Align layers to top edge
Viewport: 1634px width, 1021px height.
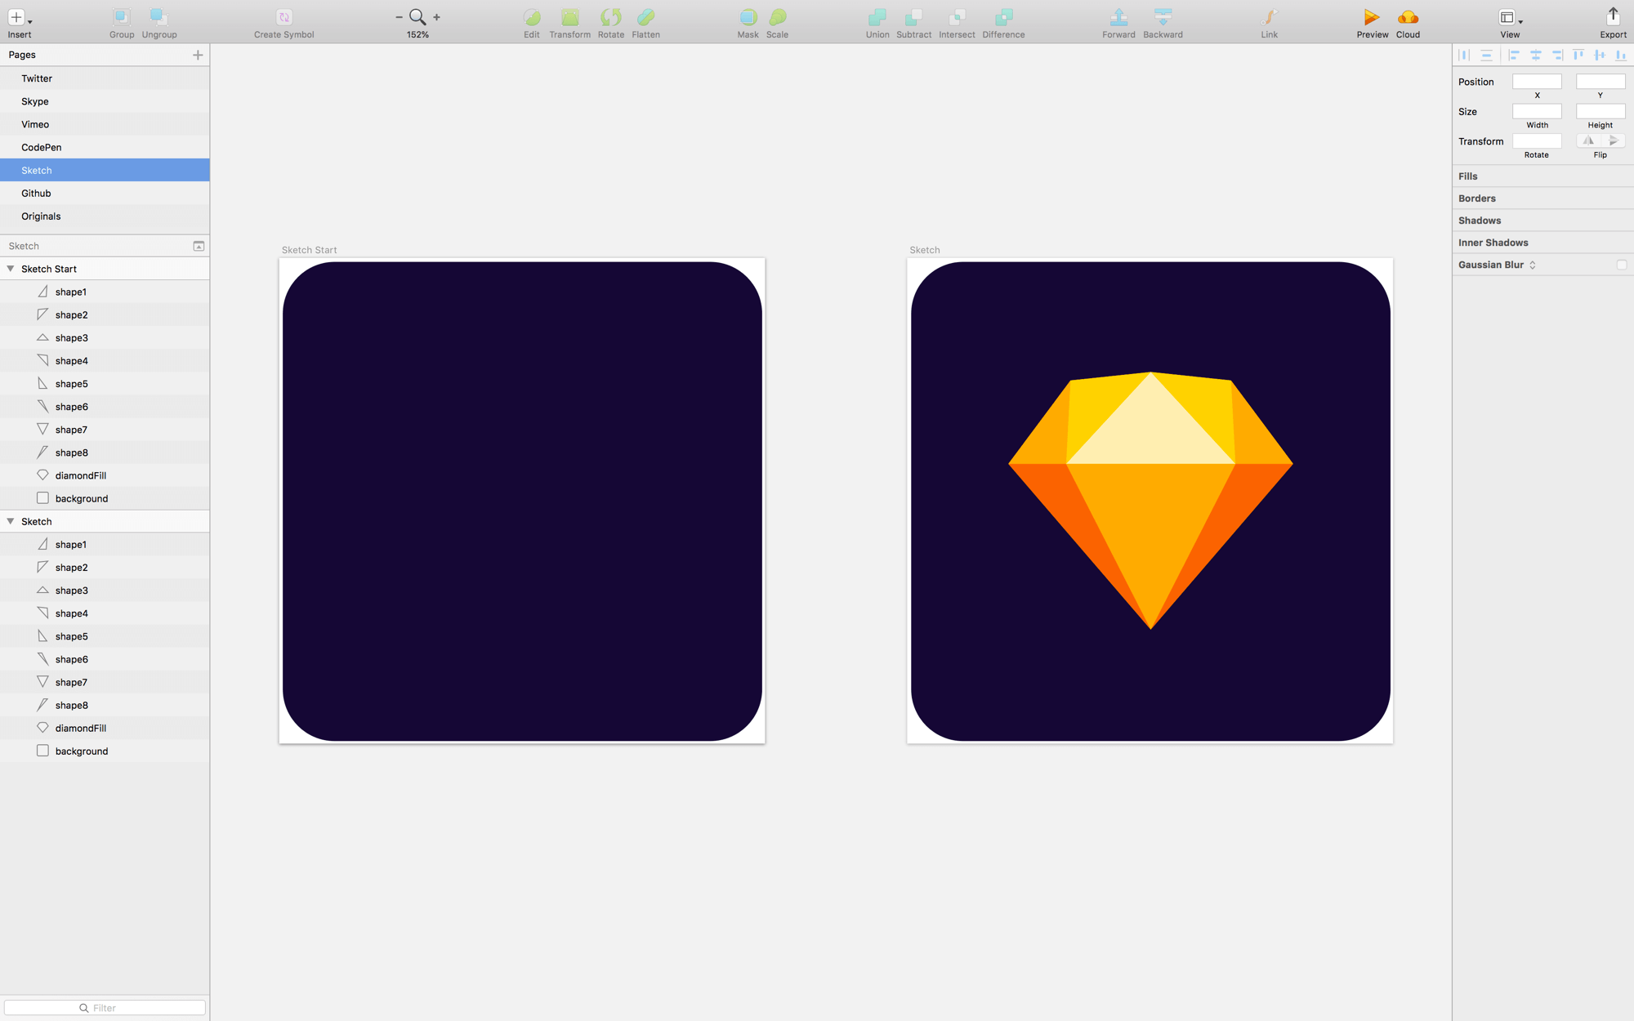pyautogui.click(x=1578, y=55)
